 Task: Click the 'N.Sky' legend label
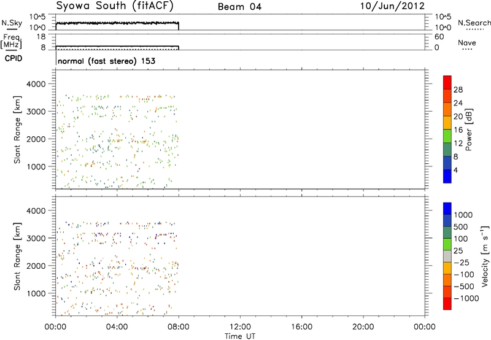tap(12, 23)
